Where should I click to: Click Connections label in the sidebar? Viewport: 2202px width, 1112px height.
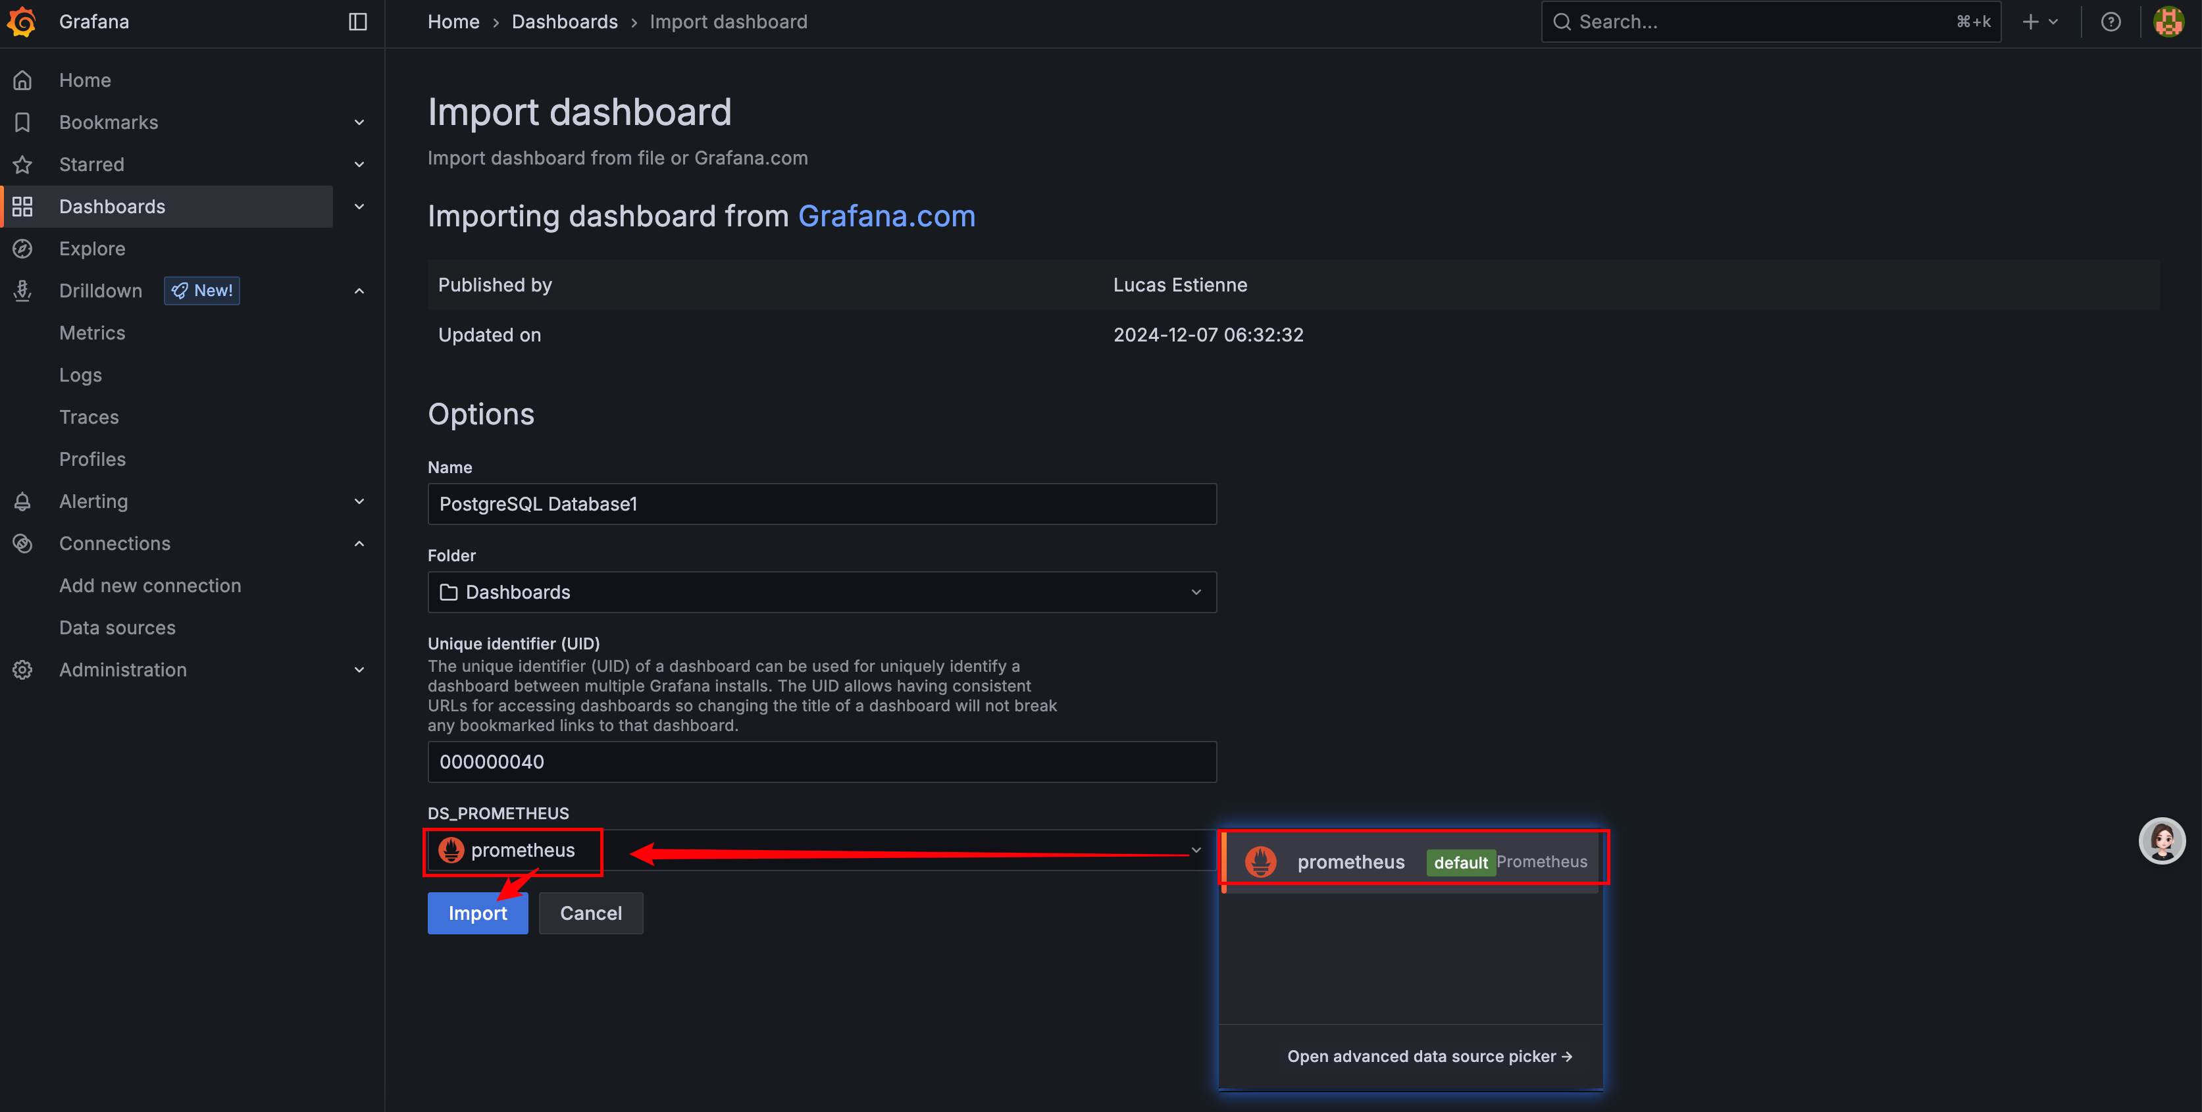tap(115, 543)
